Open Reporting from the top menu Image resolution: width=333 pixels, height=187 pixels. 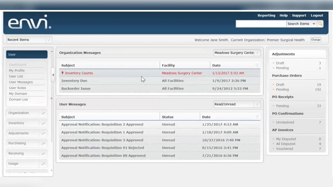click(266, 16)
